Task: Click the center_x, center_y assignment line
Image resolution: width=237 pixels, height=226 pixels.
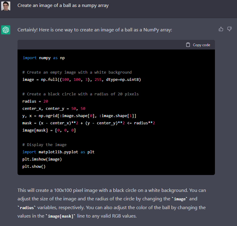Action: click(54, 108)
